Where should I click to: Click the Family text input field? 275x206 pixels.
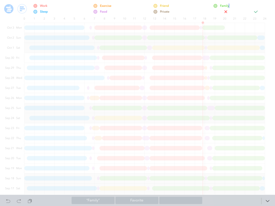tap(225, 6)
